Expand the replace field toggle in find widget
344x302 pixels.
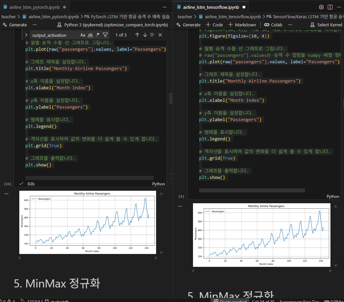tap(26, 35)
